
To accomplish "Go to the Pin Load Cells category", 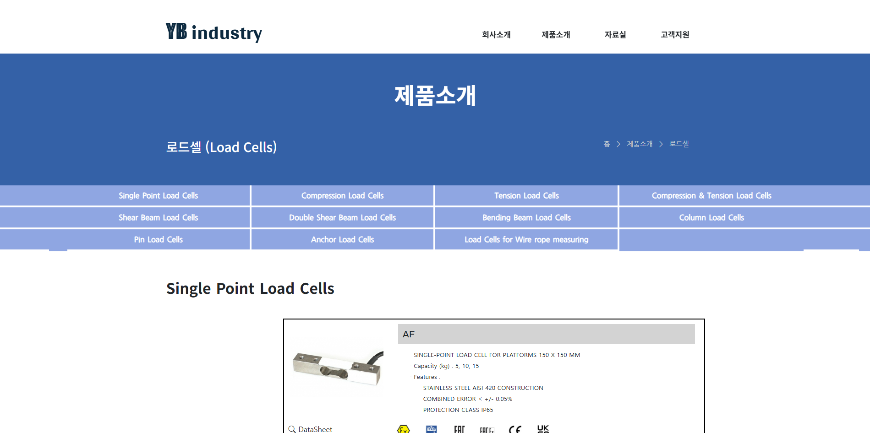I will [x=158, y=239].
